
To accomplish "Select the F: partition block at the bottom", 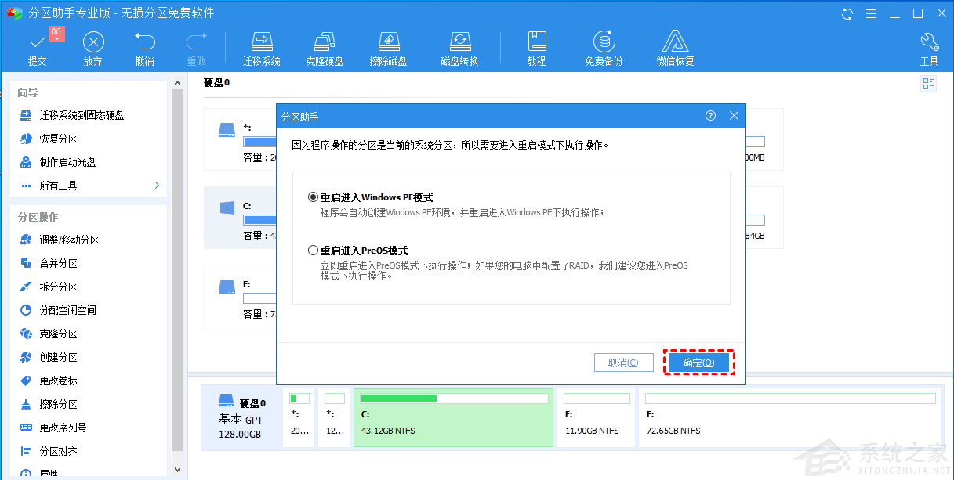I will [x=792, y=417].
